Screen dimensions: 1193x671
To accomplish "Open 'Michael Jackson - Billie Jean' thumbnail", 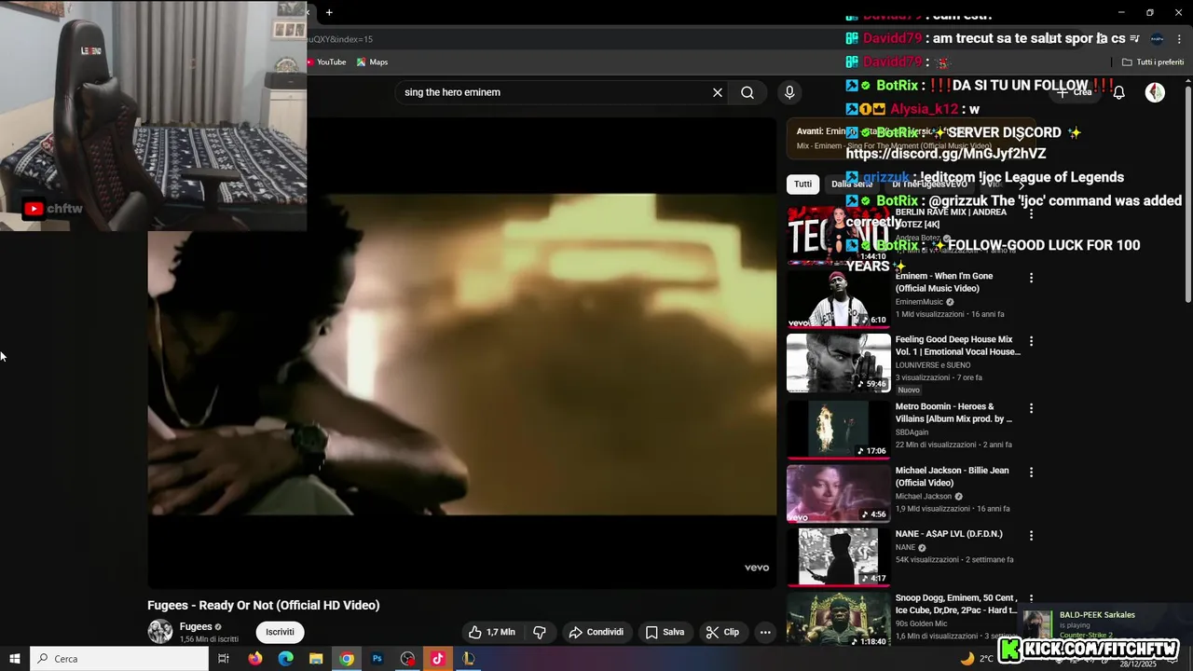I will [x=838, y=493].
